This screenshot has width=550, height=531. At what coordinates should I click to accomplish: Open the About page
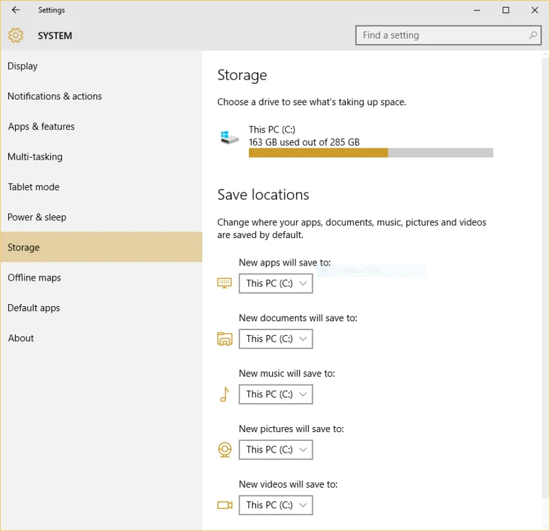pyautogui.click(x=101, y=338)
